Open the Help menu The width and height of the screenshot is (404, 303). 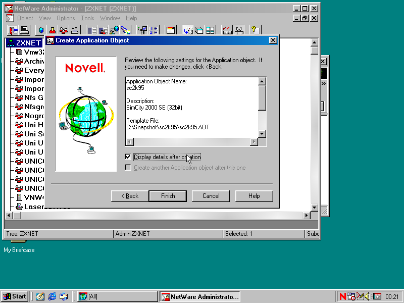pyautogui.click(x=131, y=18)
